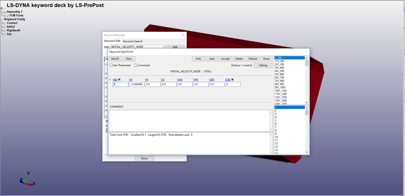Click the VZ field label link
The width and height of the screenshot is (405, 196).
click(163, 80)
